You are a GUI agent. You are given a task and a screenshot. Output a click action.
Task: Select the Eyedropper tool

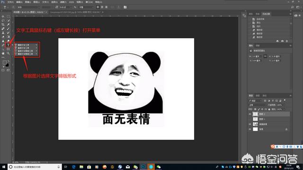[8, 25]
